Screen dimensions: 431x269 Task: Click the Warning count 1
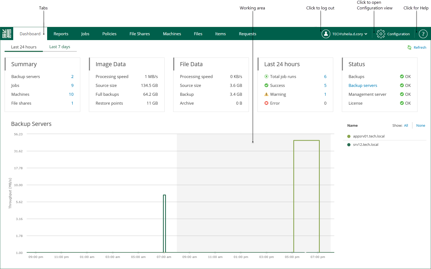(325, 94)
